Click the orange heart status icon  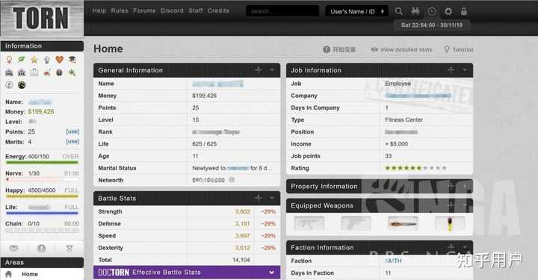pos(59,60)
